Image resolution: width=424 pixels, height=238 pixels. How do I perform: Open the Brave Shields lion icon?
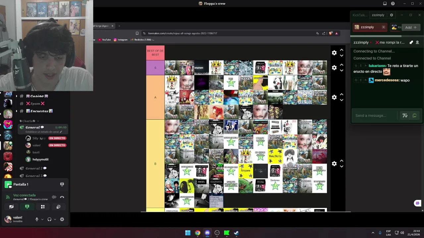(331, 33)
